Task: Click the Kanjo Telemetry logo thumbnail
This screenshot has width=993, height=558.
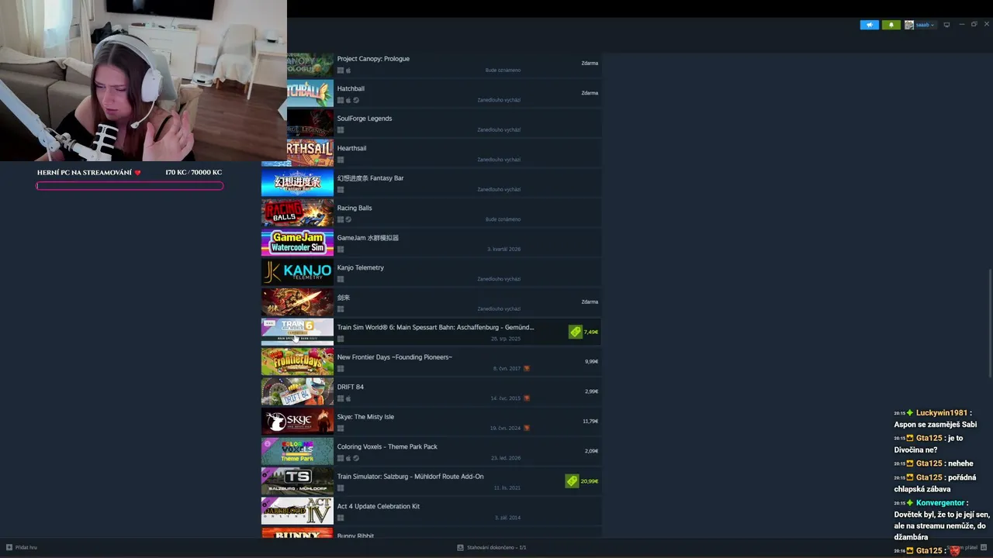Action: click(297, 272)
